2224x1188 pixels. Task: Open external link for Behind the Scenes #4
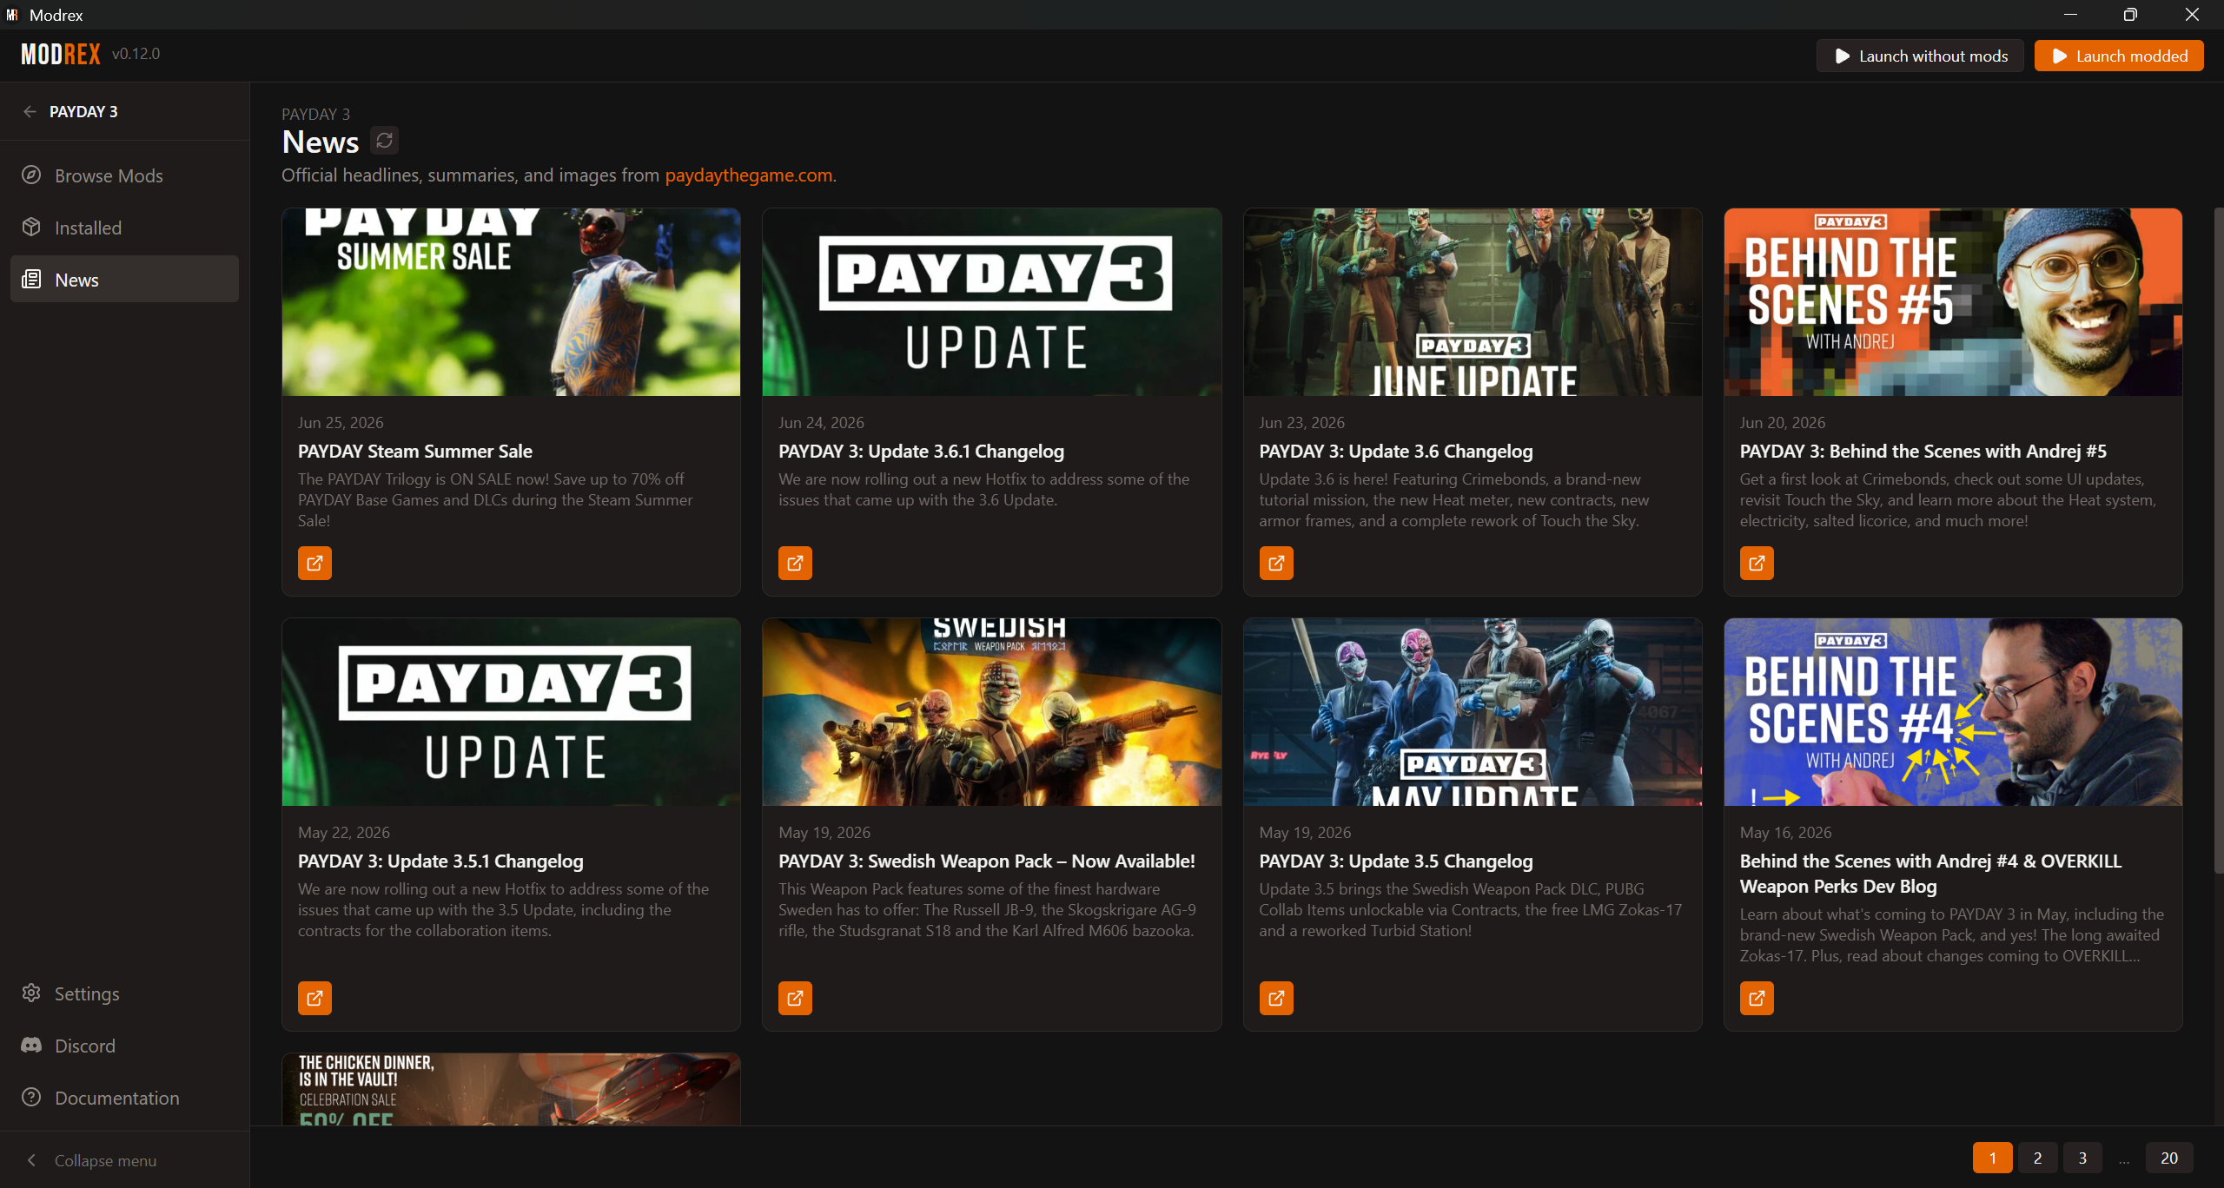(x=1757, y=998)
